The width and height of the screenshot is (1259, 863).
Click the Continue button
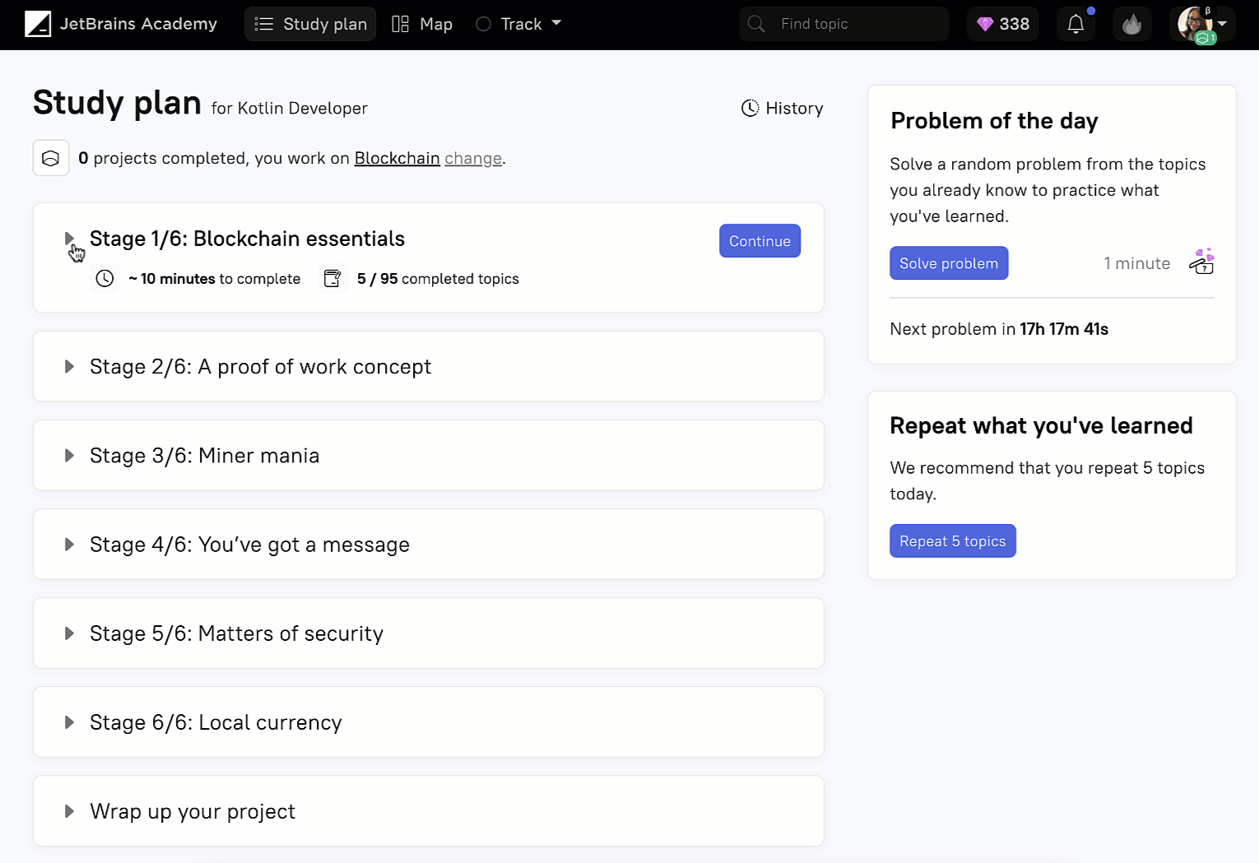click(760, 241)
